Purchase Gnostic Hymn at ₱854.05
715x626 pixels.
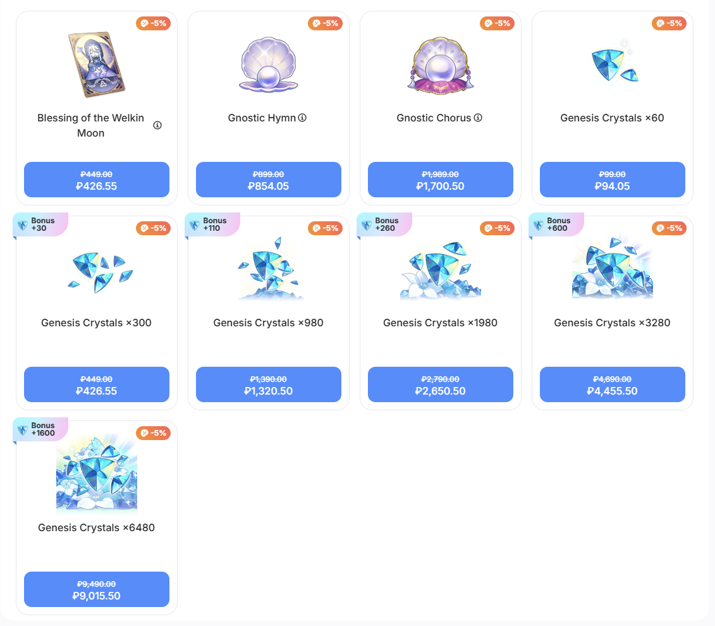click(x=269, y=180)
